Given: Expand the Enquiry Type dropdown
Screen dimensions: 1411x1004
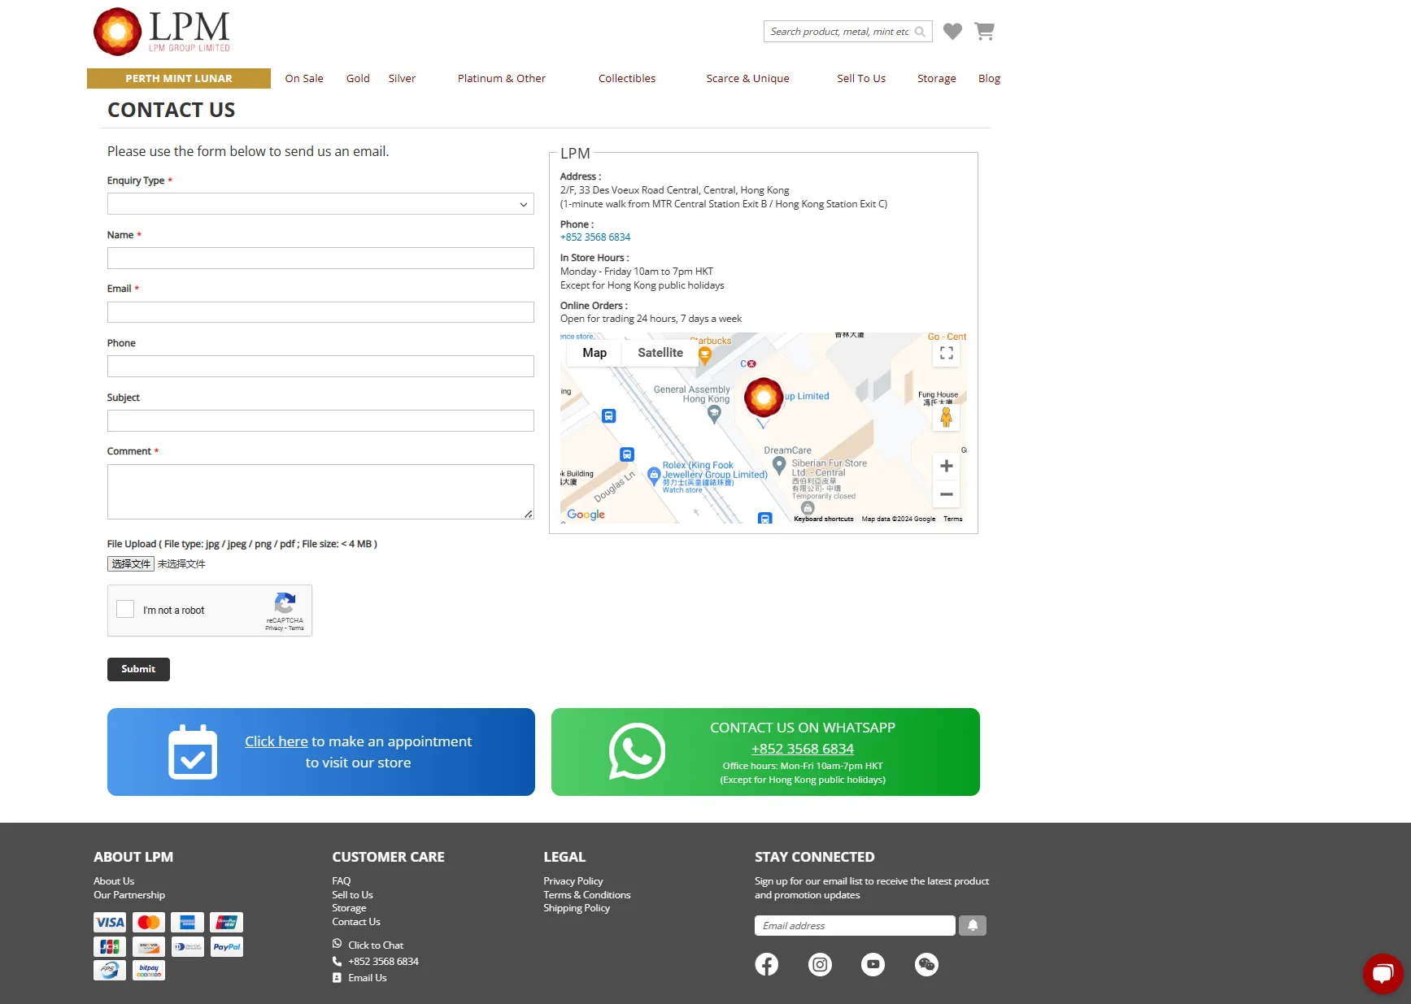Looking at the screenshot, I should pyautogui.click(x=320, y=204).
